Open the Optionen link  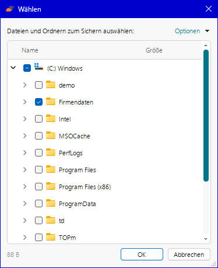[188, 31]
